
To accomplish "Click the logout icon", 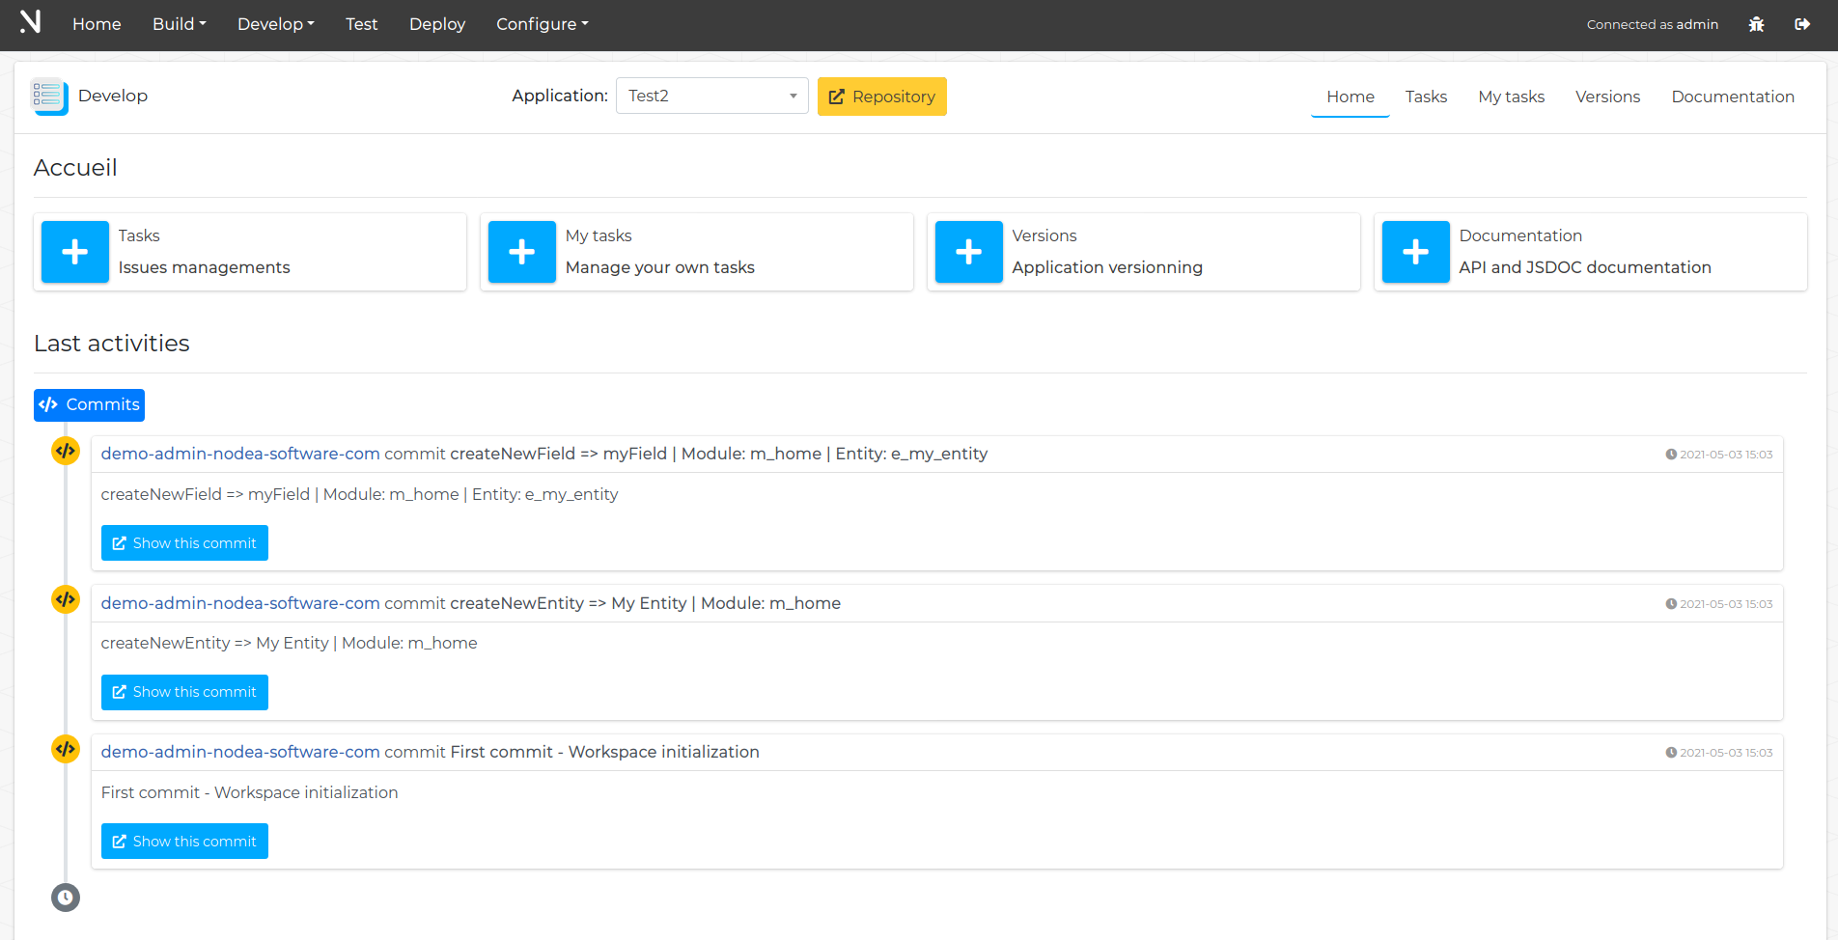I will [1801, 24].
